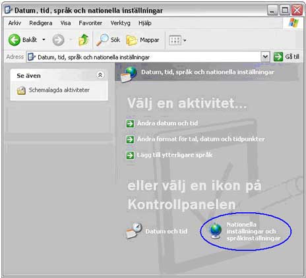Click the Datum och tid clock icon
This screenshot has height=278, width=306.
point(134,231)
